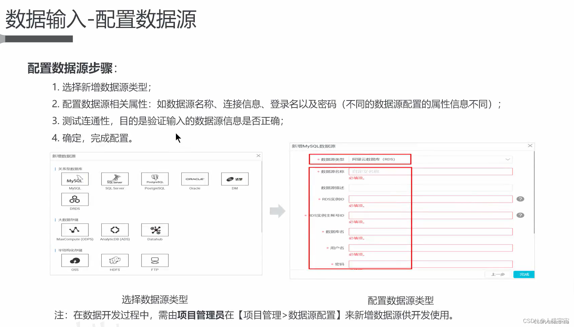The height and width of the screenshot is (327, 574).
Task: Pick the PostgreSQL data source icon
Action: click(155, 179)
